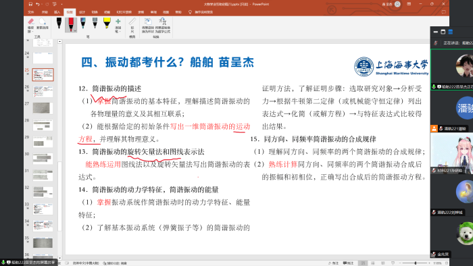Expand the red pen options arrow
The width and height of the screenshot is (473, 266).
coord(75,30)
